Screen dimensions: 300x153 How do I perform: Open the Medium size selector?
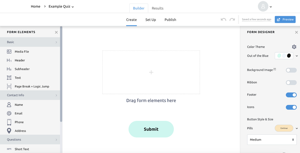tap(272, 140)
